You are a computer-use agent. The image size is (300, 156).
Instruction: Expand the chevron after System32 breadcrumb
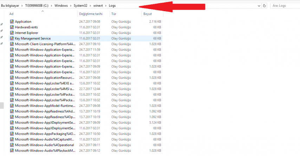[90, 6]
